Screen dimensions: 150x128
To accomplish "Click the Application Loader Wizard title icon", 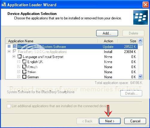I will tap(4, 4).
